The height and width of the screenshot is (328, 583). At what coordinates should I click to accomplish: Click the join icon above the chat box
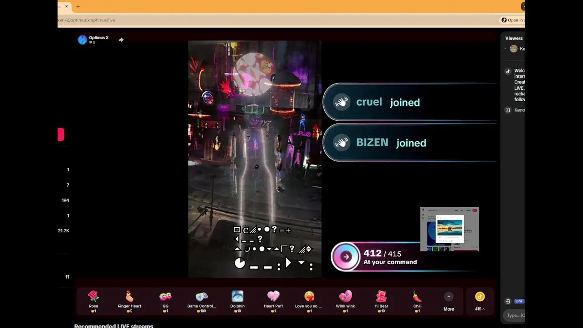click(x=508, y=302)
